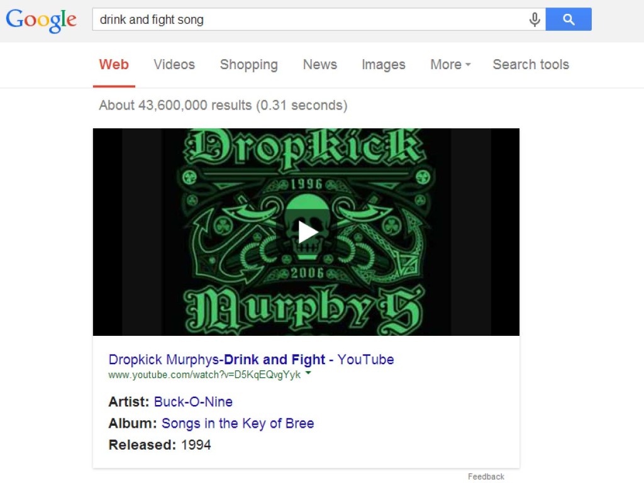Click the Google logo

click(41, 19)
